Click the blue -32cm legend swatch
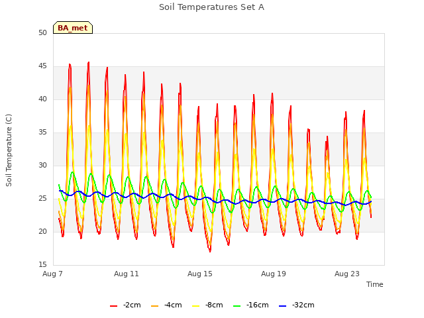Screen dimensions: 424x318 coord(283,306)
